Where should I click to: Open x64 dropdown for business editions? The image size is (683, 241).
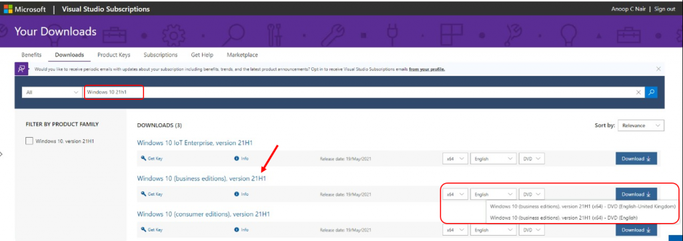pyautogui.click(x=455, y=194)
